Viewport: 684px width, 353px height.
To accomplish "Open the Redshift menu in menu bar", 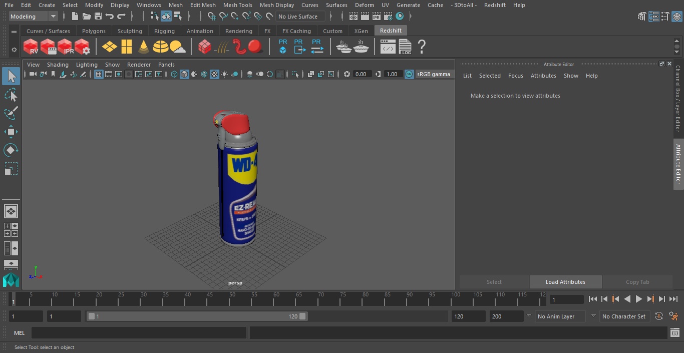I will click(494, 5).
